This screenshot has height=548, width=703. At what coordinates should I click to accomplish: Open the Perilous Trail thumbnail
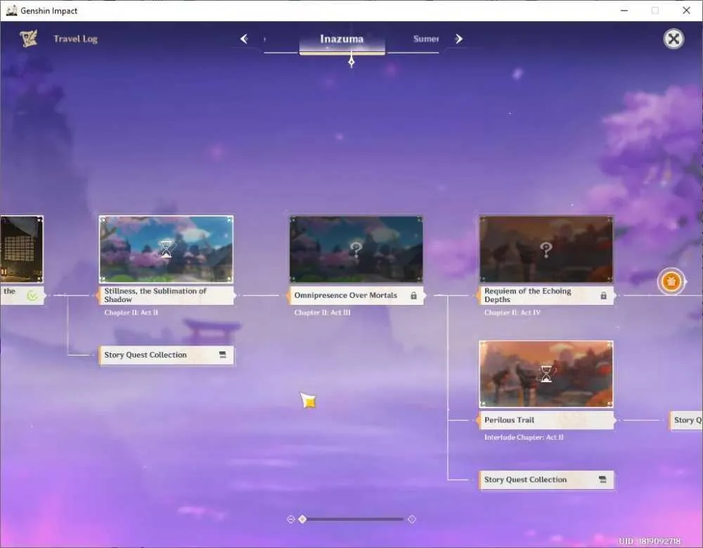tap(546, 374)
